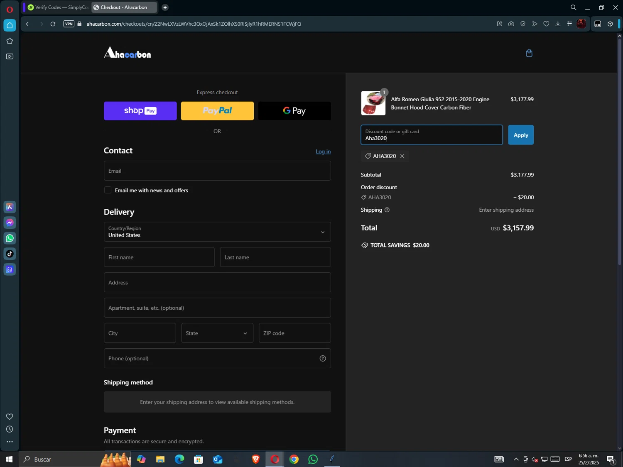Focus the Phone (optional) field
The image size is (623, 467).
coord(217,359)
